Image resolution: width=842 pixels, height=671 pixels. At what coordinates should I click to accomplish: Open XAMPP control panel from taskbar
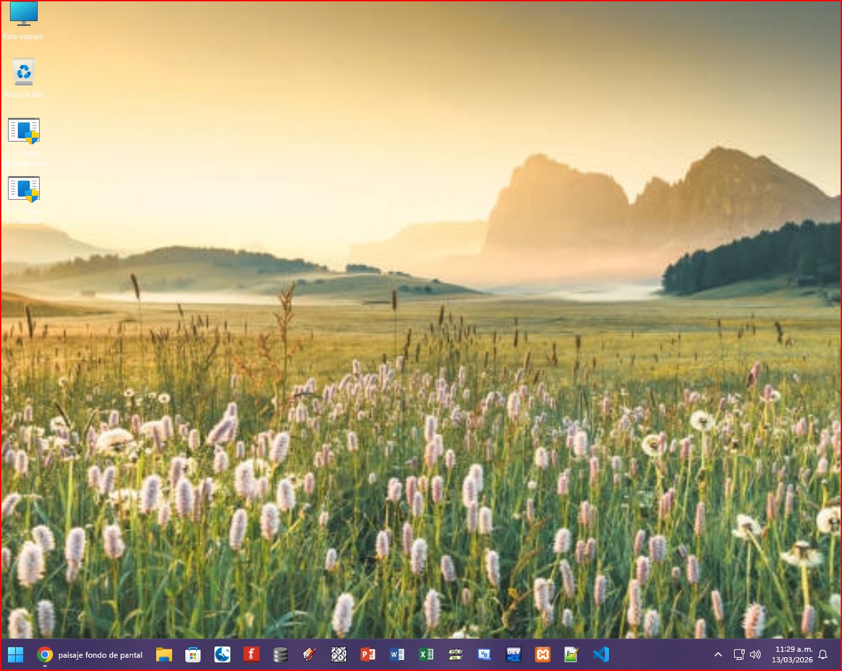[542, 655]
